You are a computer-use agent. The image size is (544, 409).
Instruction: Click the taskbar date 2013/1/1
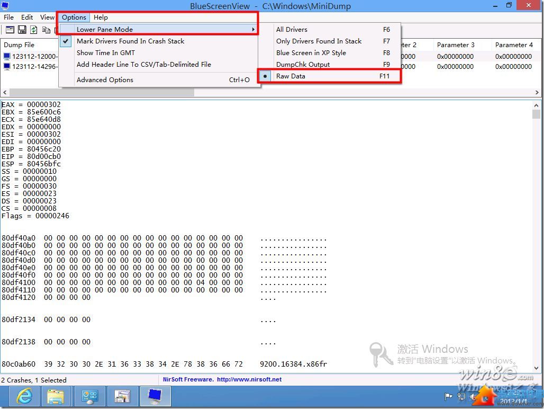[513, 402]
